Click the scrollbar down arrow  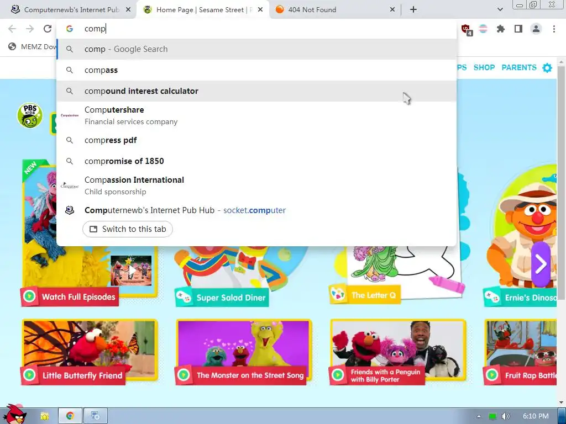coord(562,402)
